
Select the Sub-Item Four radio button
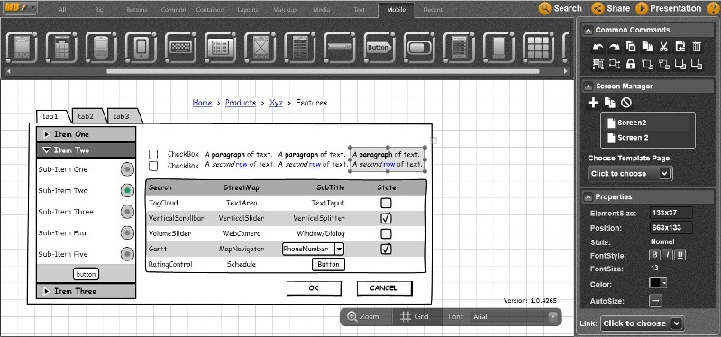(x=127, y=232)
